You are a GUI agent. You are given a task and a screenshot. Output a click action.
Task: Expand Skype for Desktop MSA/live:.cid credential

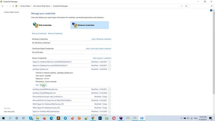(110, 62)
